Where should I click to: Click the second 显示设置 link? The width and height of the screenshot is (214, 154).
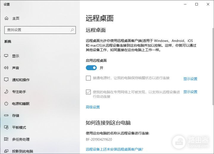click(190, 92)
